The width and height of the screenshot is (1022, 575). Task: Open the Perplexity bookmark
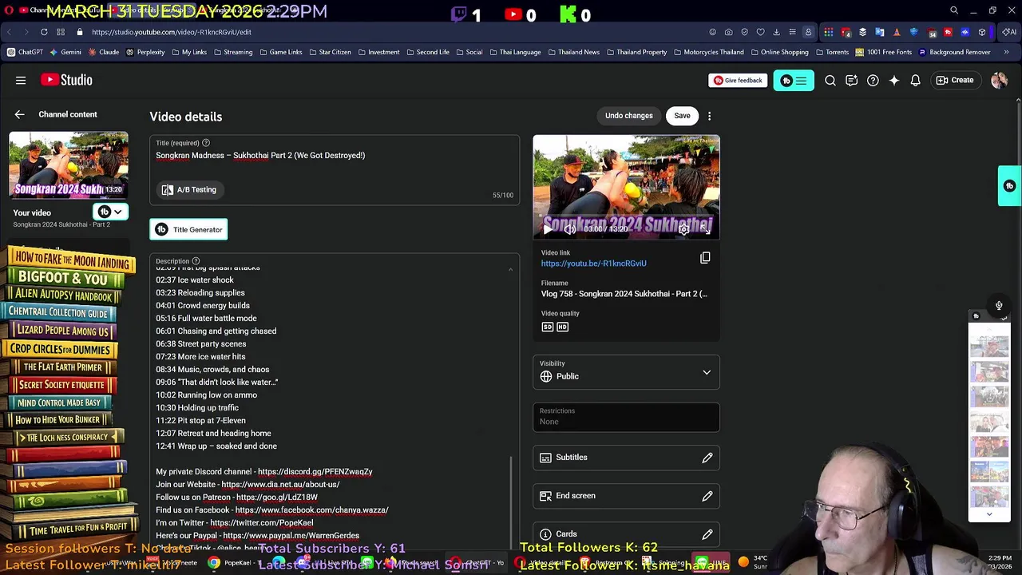tap(145, 52)
